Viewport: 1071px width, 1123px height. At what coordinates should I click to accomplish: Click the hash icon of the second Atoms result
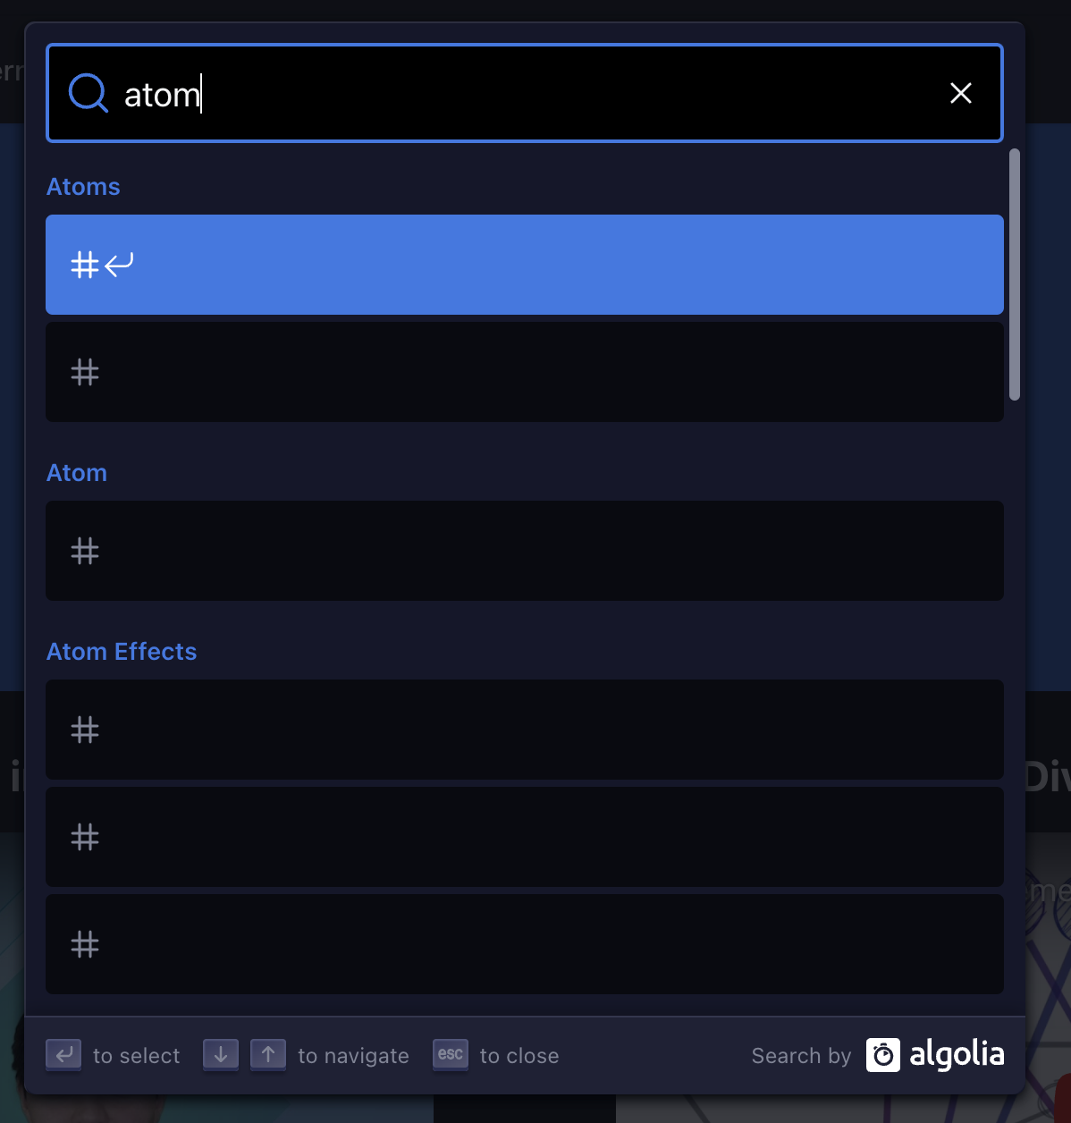[x=85, y=372]
